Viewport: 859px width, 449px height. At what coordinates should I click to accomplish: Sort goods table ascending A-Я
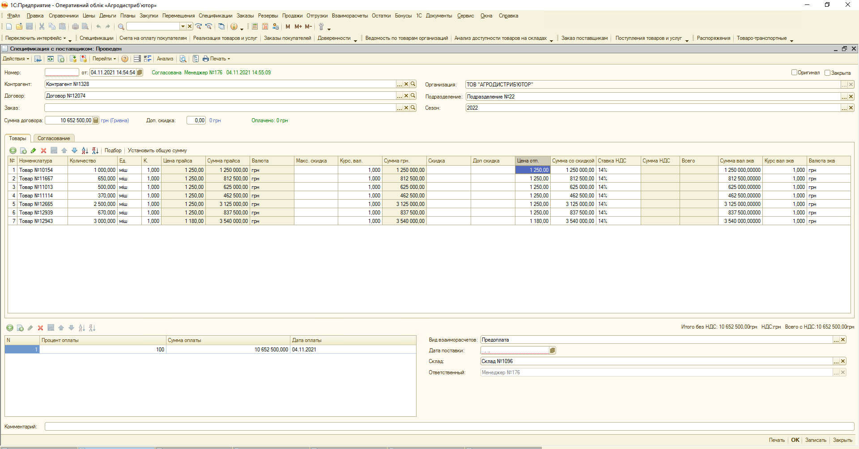click(85, 150)
